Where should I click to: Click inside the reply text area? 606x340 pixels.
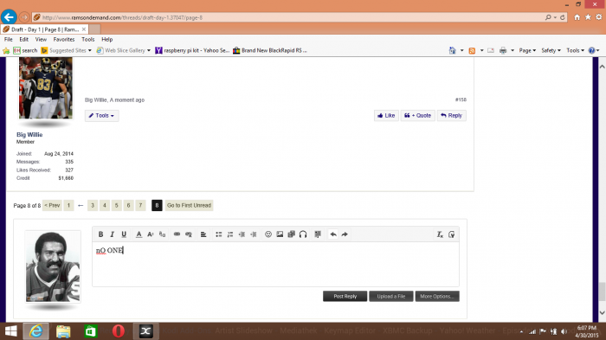pyautogui.click(x=275, y=264)
